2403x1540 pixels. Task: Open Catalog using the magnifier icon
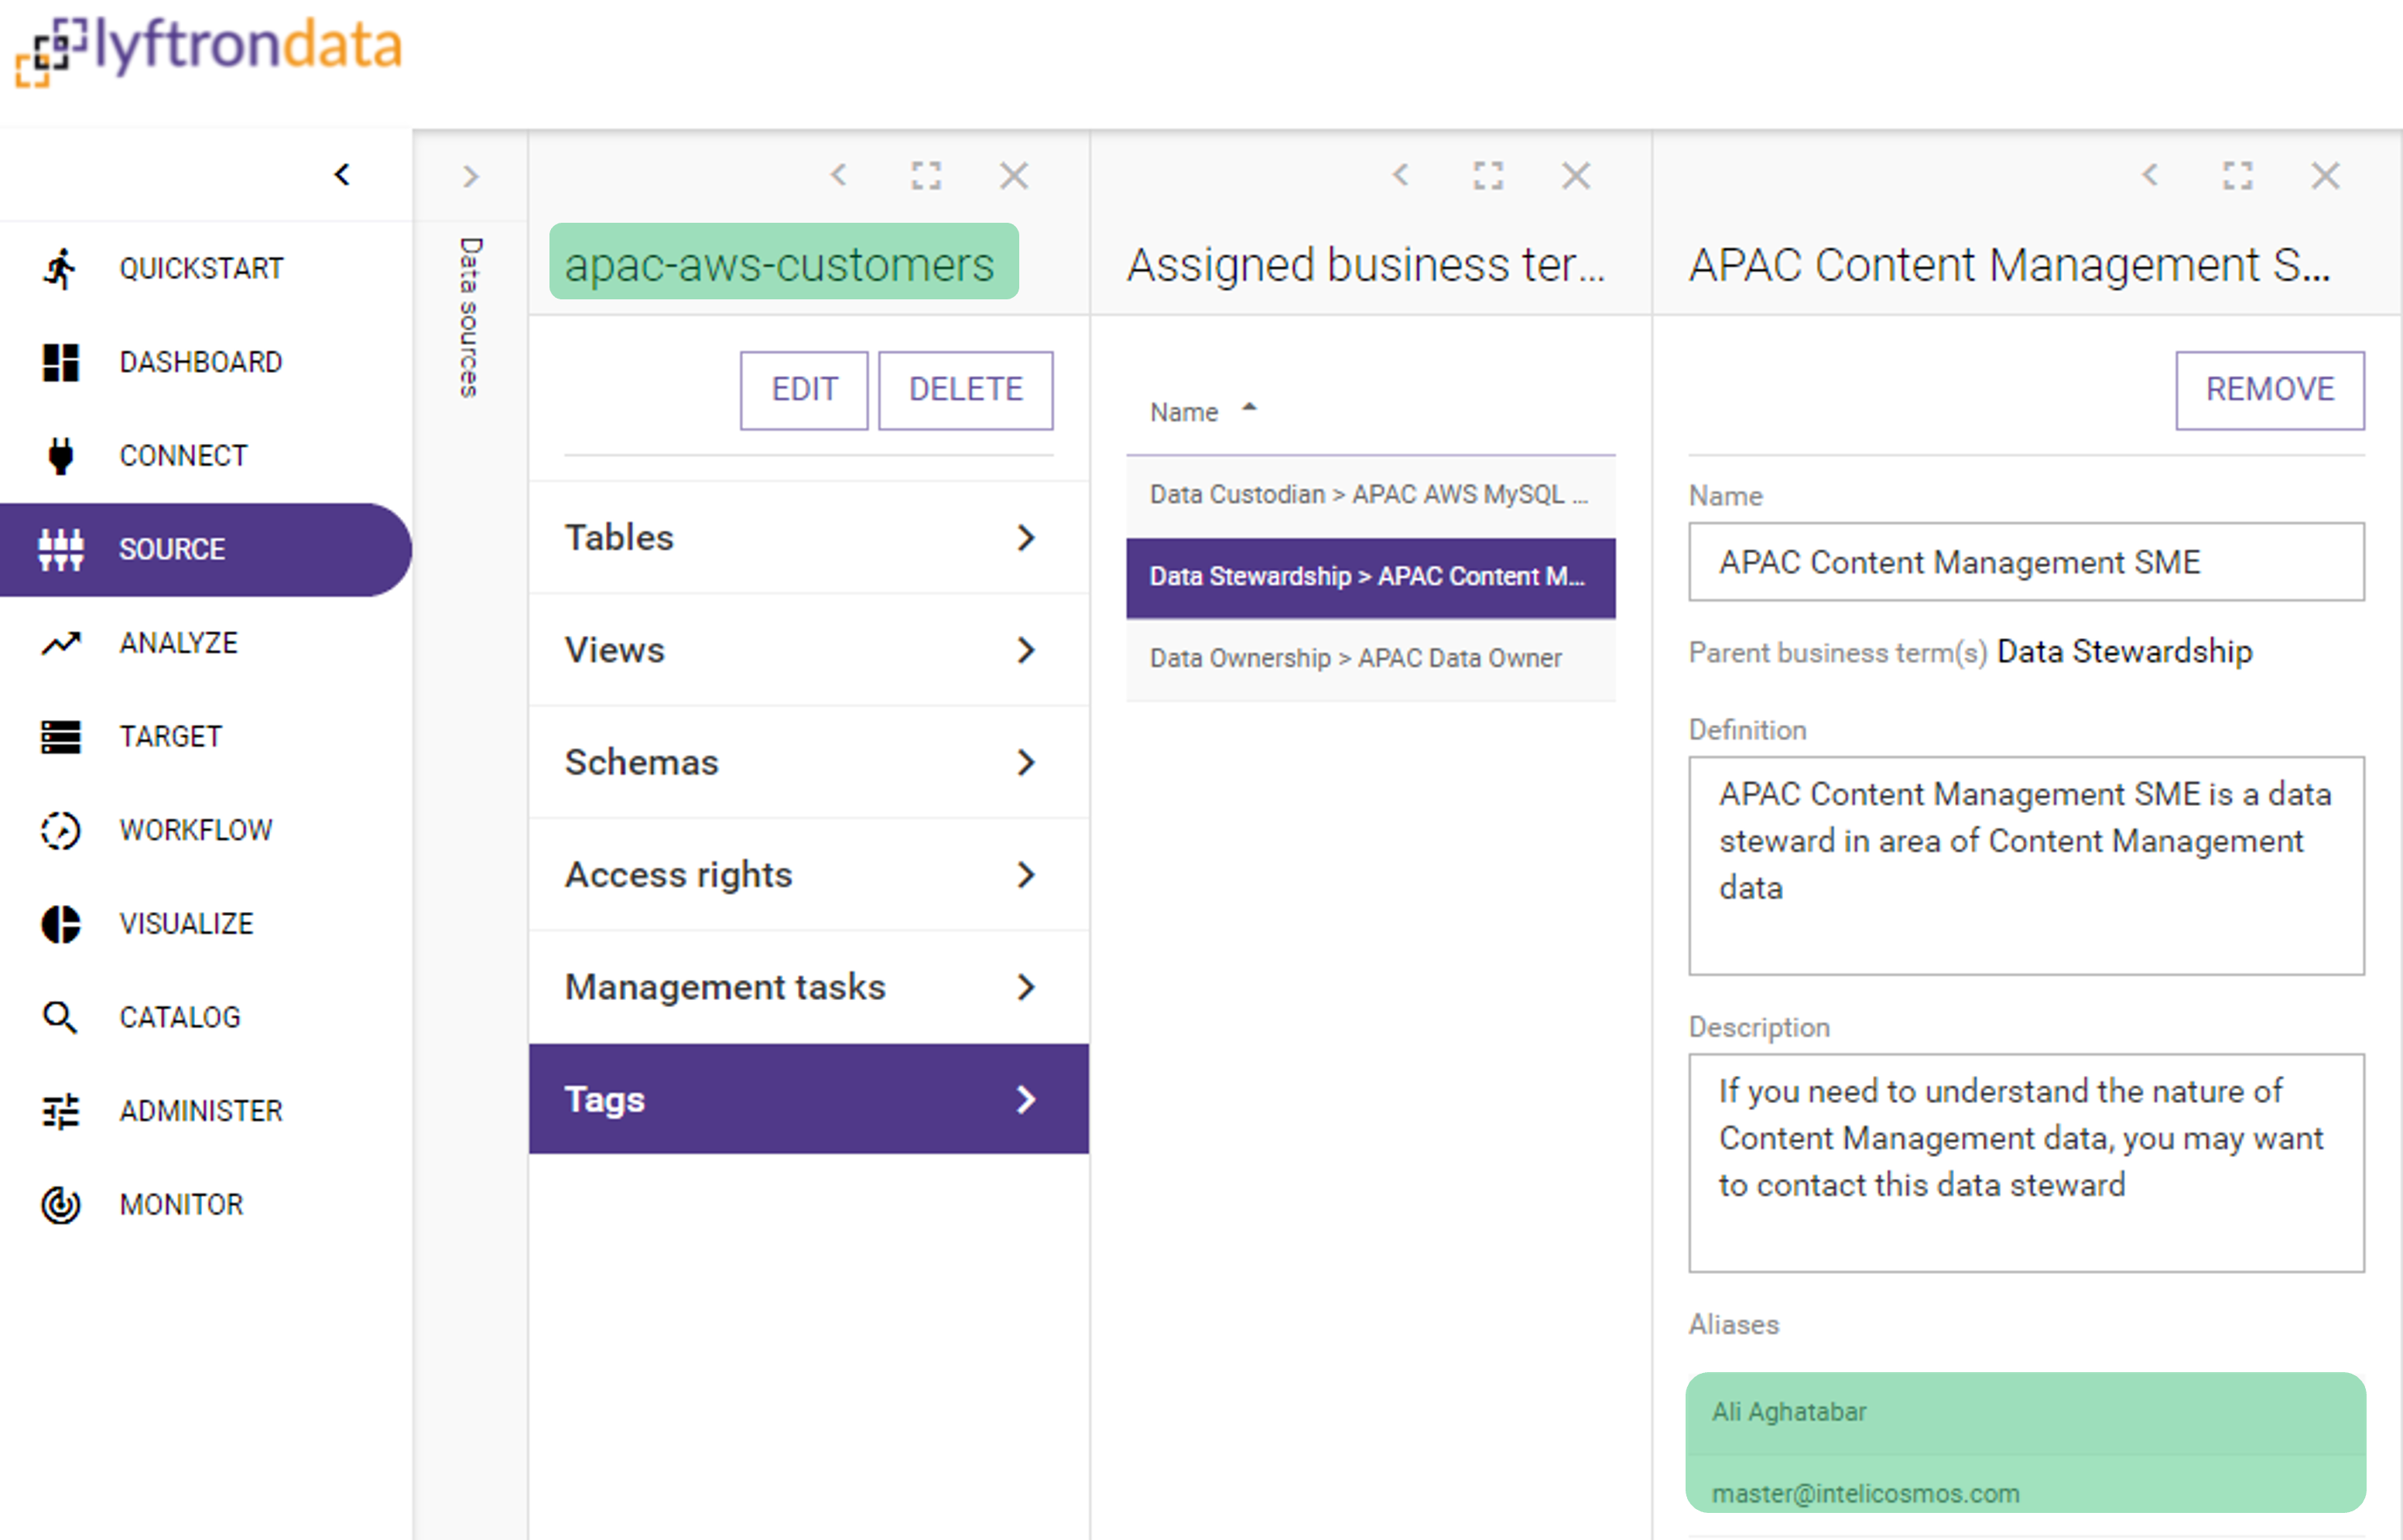point(60,1017)
